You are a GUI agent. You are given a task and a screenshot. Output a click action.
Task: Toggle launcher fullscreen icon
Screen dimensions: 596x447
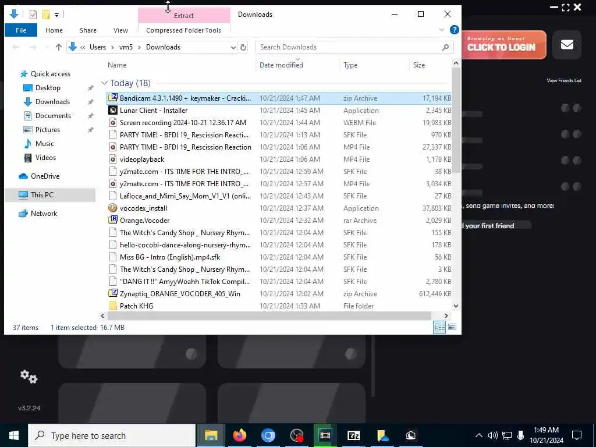click(x=566, y=7)
